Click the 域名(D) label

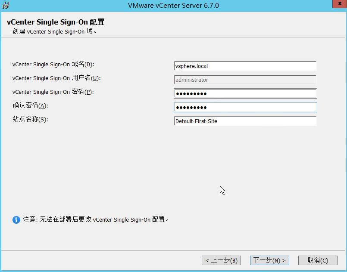[x=53, y=64]
